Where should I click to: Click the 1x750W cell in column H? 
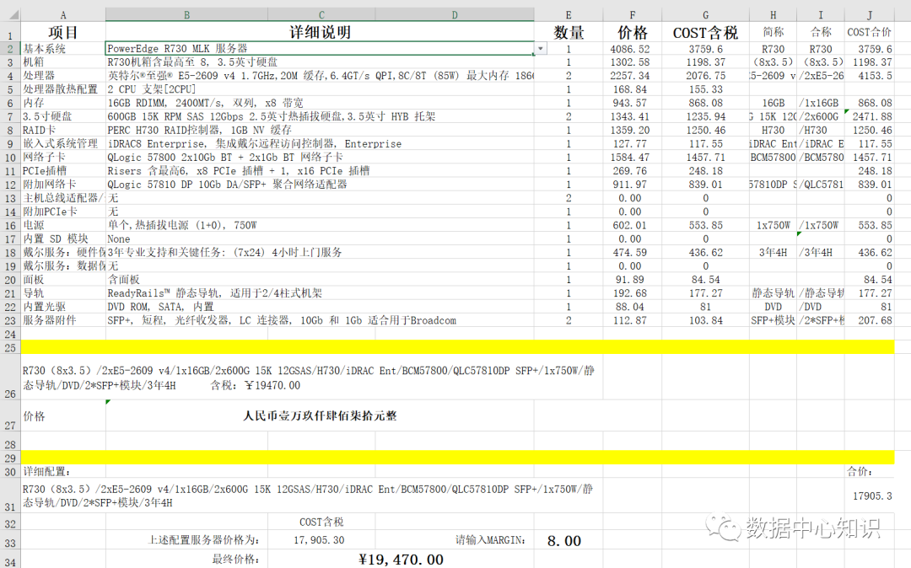[773, 225]
